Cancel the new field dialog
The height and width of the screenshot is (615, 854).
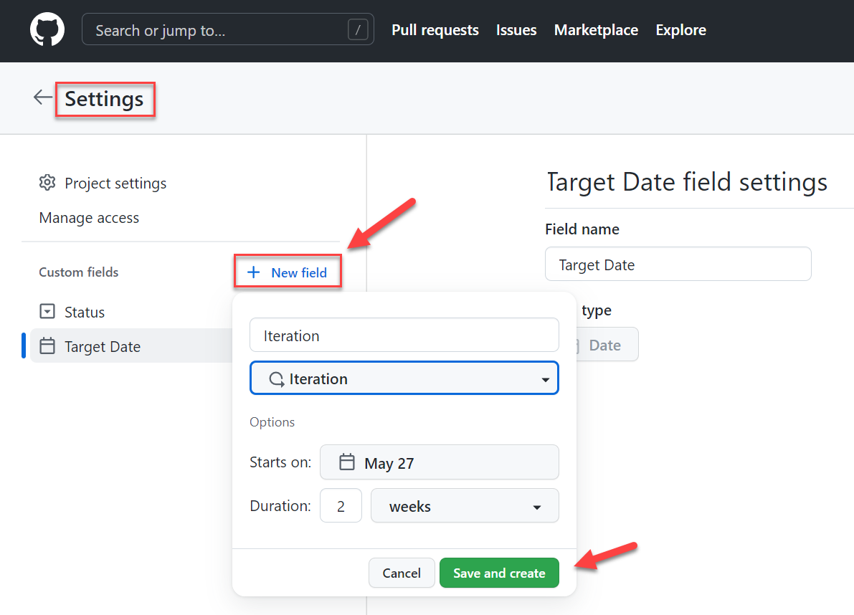pyautogui.click(x=402, y=573)
